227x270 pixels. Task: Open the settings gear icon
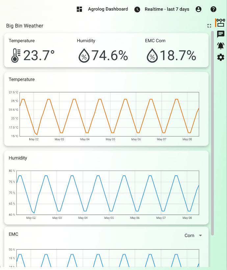(x=221, y=57)
